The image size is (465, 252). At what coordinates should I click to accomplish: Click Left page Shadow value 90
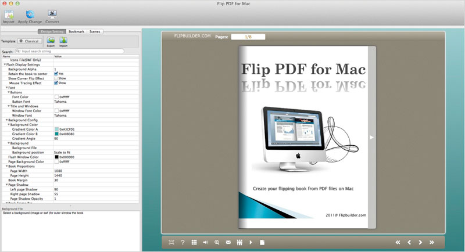click(56, 189)
